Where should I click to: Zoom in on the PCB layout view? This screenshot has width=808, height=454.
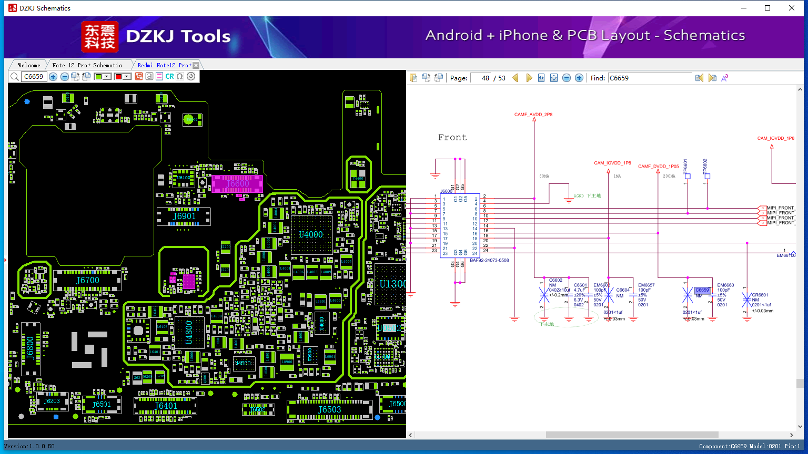tap(53, 77)
